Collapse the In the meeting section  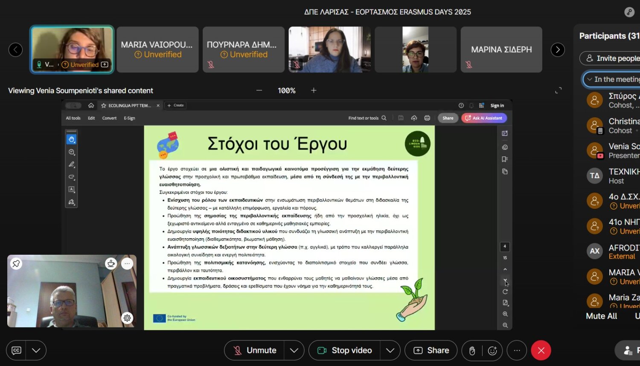590,79
